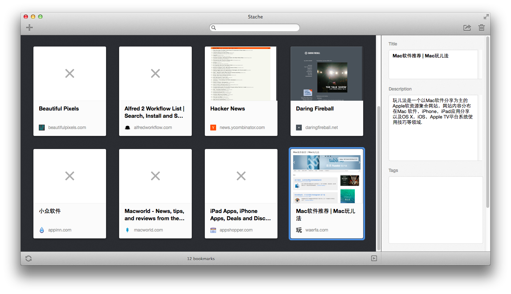Click the appinn water drop favicon
This screenshot has width=511, height=294.
coord(42,230)
